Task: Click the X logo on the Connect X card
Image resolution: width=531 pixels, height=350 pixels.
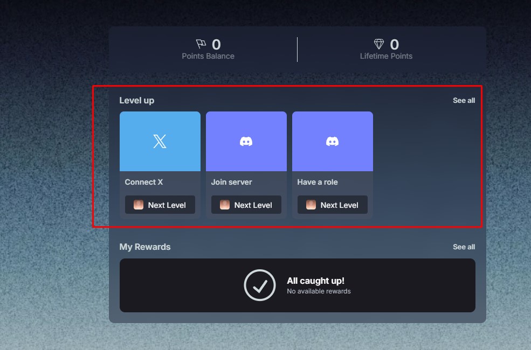Action: click(160, 142)
